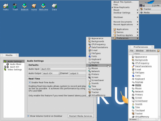Click the Tracker icon in Preferences window
The height and width of the screenshot is (121, 161).
tap(133, 114)
